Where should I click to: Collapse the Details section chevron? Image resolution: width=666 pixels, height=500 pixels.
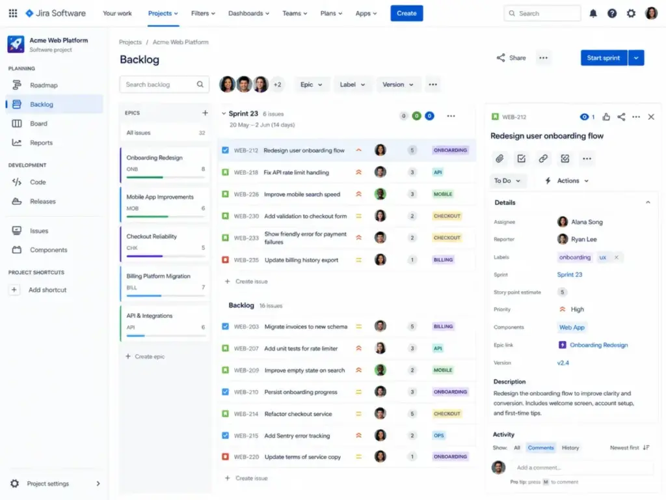tap(648, 202)
